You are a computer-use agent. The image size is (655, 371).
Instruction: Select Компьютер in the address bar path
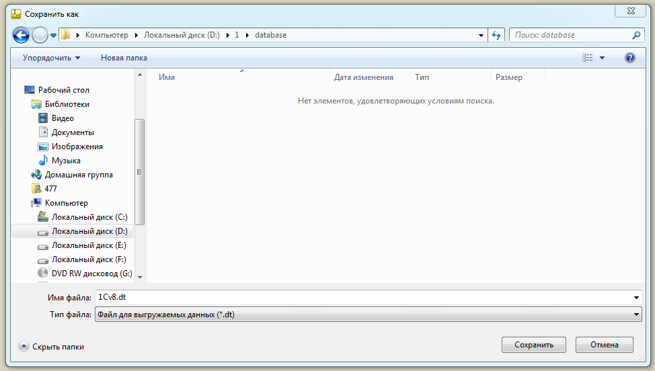[x=106, y=35]
